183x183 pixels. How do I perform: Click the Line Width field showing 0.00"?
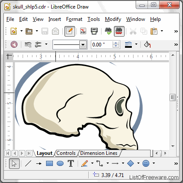point(102,45)
